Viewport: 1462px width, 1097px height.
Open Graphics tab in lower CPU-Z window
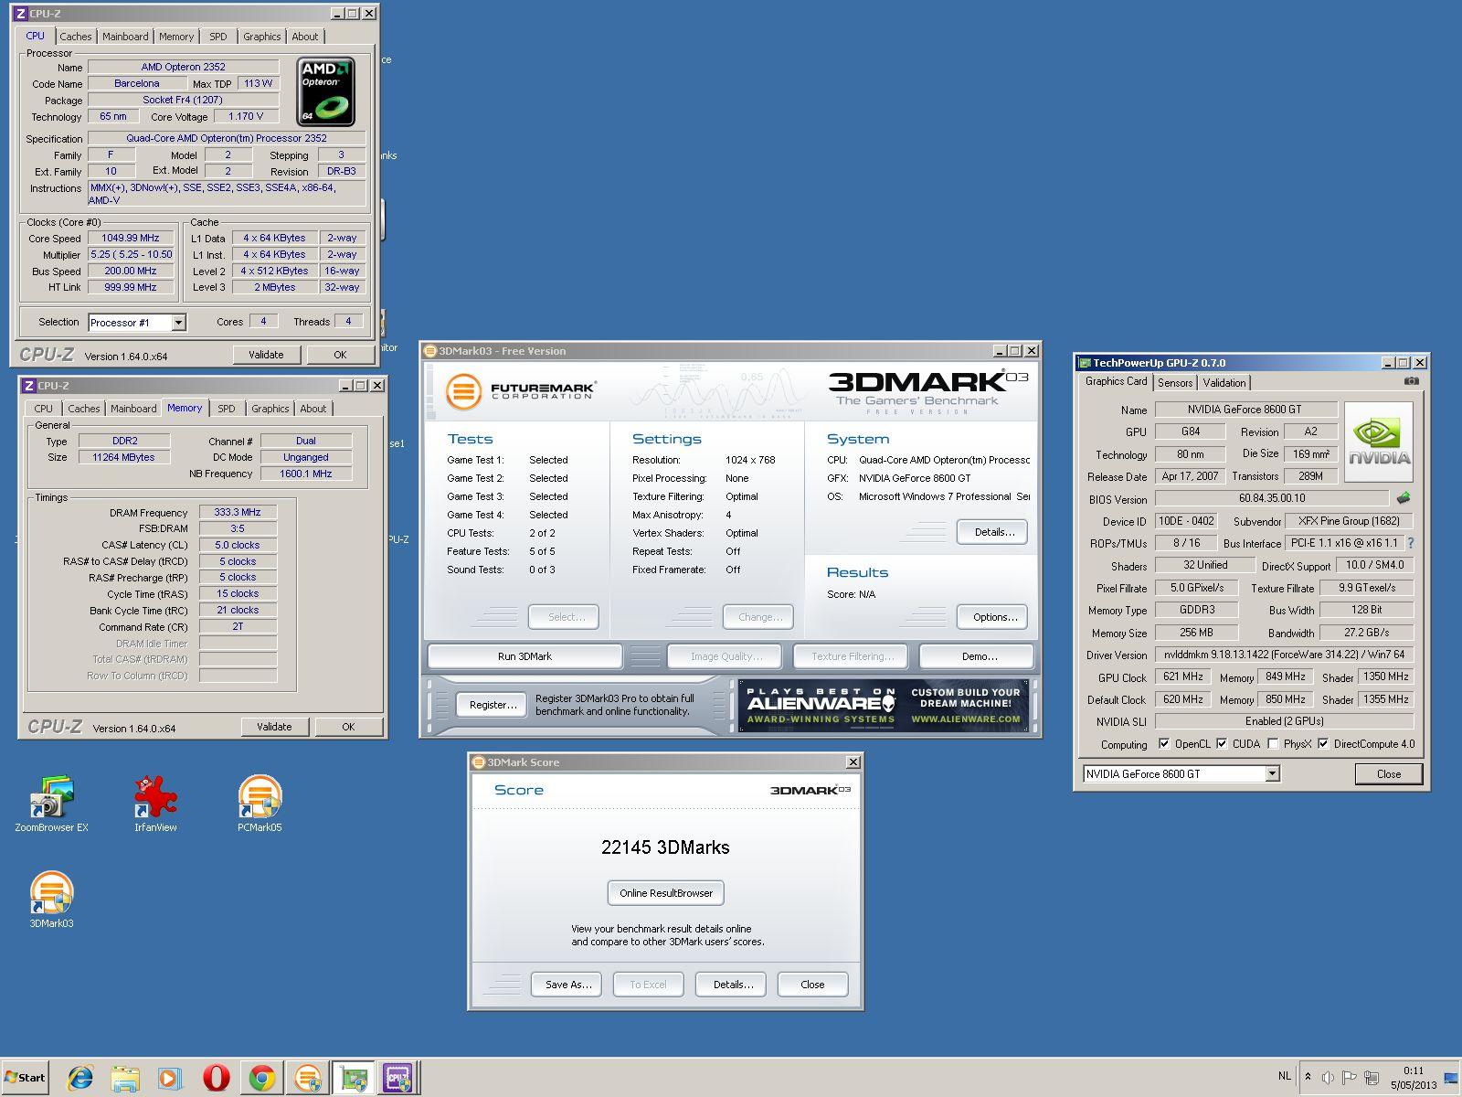[x=270, y=409]
